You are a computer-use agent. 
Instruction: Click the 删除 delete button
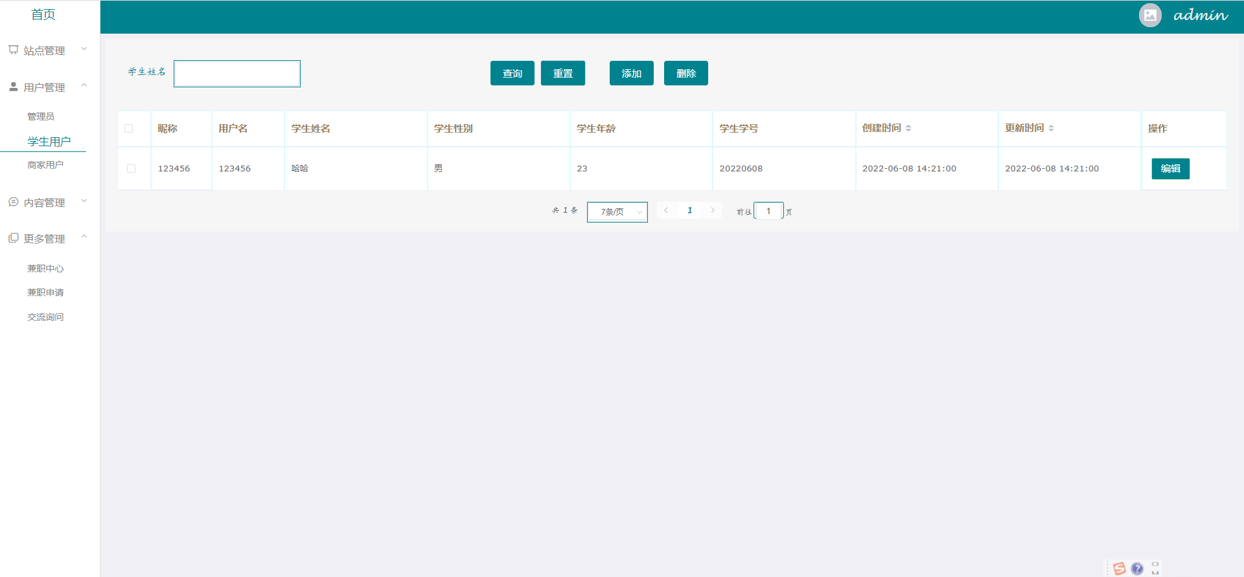pyautogui.click(x=686, y=73)
